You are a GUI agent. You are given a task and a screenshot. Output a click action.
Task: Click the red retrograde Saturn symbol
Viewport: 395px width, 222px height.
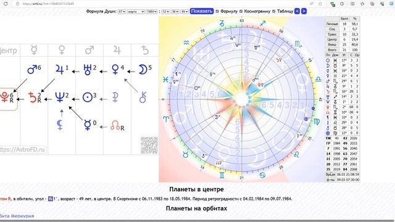[32, 97]
